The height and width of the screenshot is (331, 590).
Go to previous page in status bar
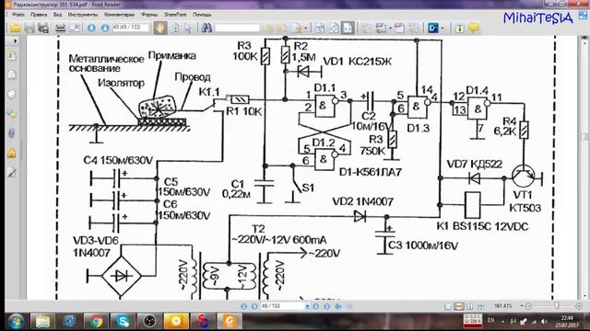pos(254,306)
